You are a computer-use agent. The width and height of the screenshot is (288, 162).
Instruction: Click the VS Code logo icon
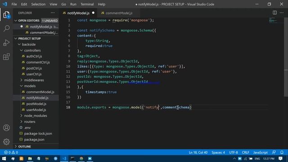point(5,4)
